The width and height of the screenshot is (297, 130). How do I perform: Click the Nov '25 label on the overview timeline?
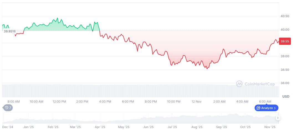pyautogui.click(x=270, y=127)
